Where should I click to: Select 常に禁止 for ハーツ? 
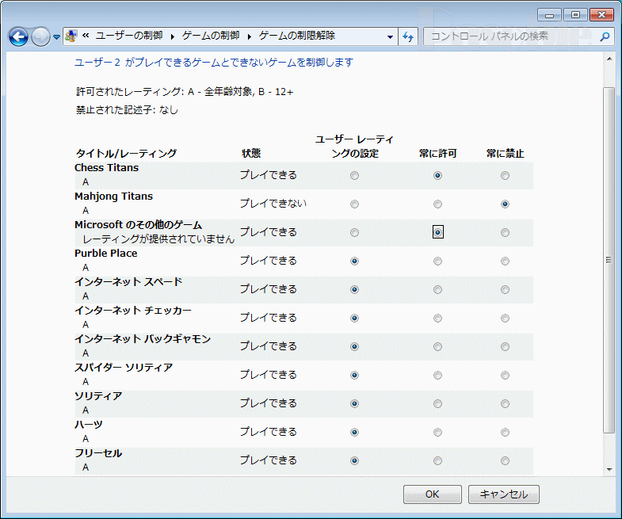[x=505, y=433]
